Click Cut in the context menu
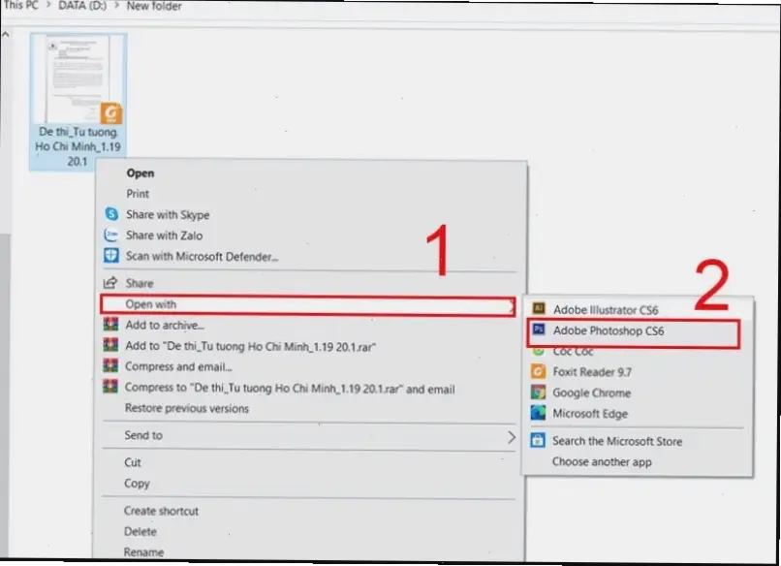Viewport: 781px width, 566px height. (133, 462)
